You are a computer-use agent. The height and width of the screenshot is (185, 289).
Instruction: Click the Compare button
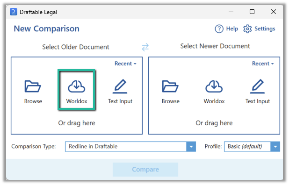[145, 170]
